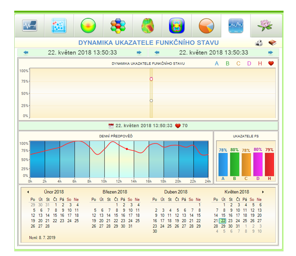The image size is (296, 256).
Task: Open the blue scatter plot tab icon
Action: [x=59, y=25]
